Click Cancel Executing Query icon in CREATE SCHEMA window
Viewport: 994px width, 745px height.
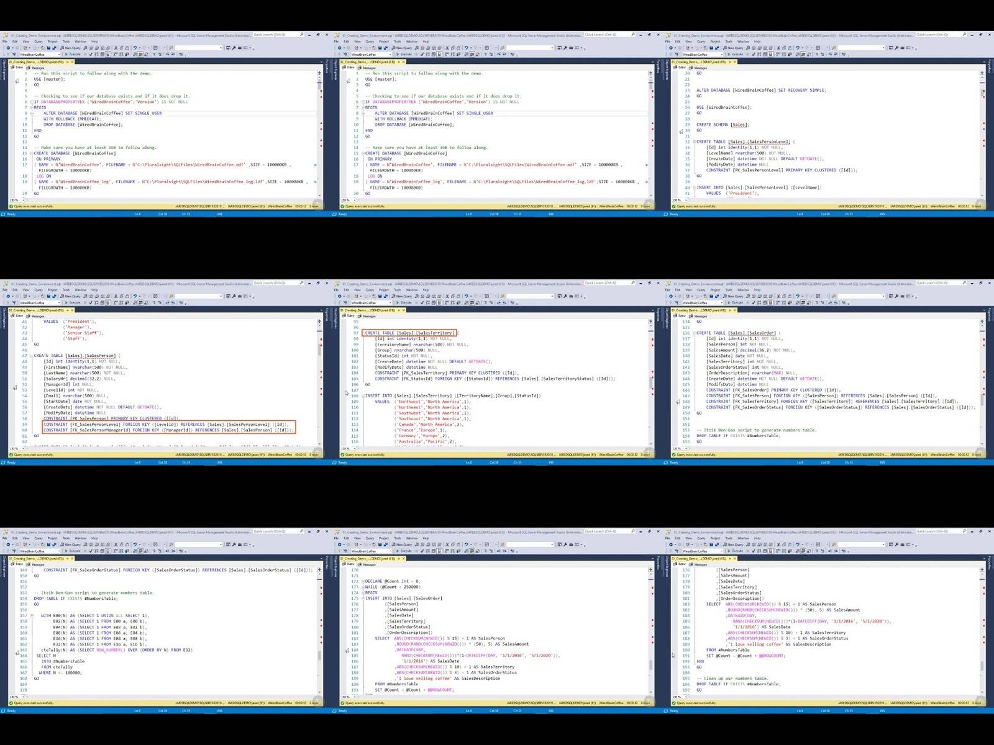point(748,54)
